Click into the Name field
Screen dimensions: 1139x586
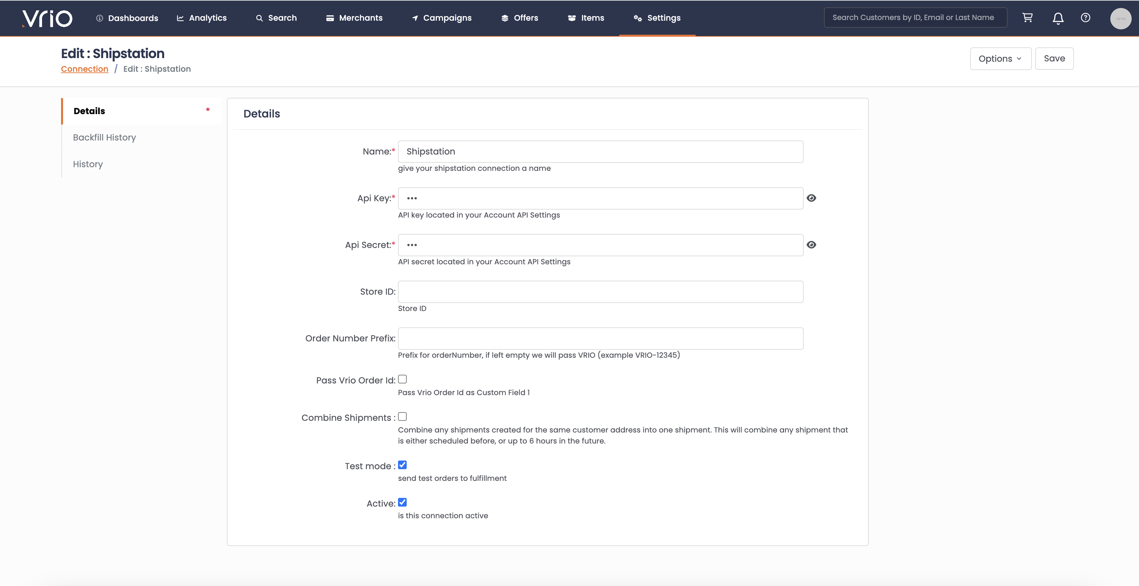[x=601, y=152]
